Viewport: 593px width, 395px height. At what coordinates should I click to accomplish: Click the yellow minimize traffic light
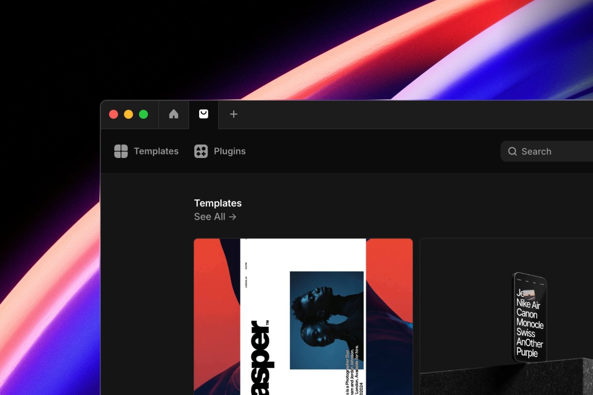(128, 114)
